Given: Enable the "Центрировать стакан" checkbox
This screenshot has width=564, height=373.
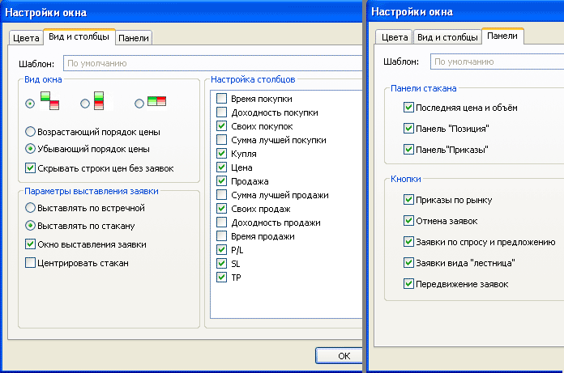Looking at the screenshot, I should (31, 262).
